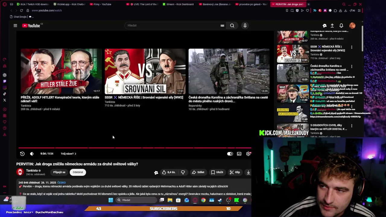Open options menu for Česká dronařka Karolína sidebar video
Image resolution: width=386 pixels, height=217 pixels.
tap(352, 67)
